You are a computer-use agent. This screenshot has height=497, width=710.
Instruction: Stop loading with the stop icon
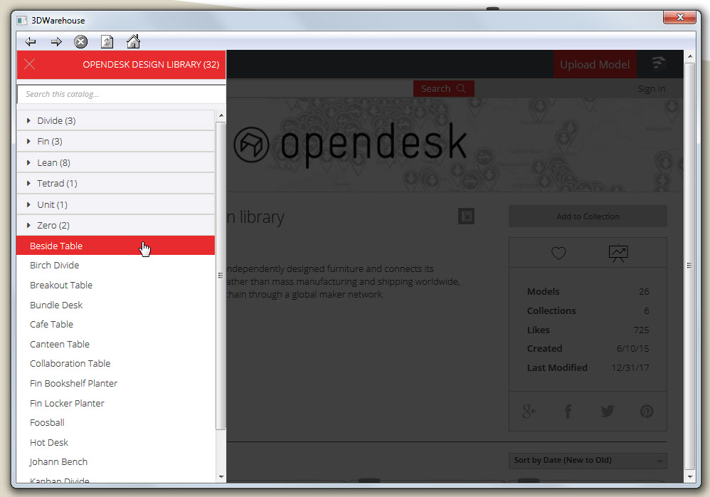pos(80,42)
